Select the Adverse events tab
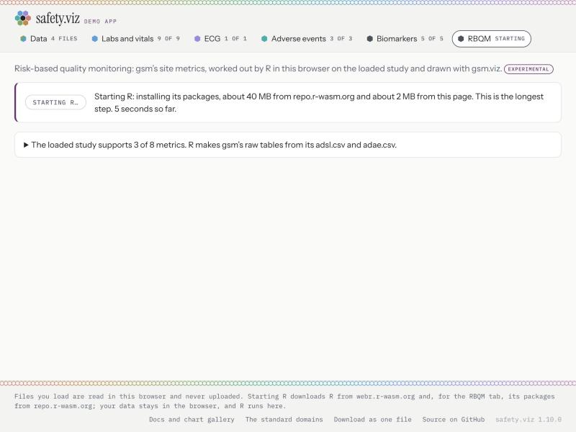The width and height of the screenshot is (576, 432). click(x=307, y=39)
